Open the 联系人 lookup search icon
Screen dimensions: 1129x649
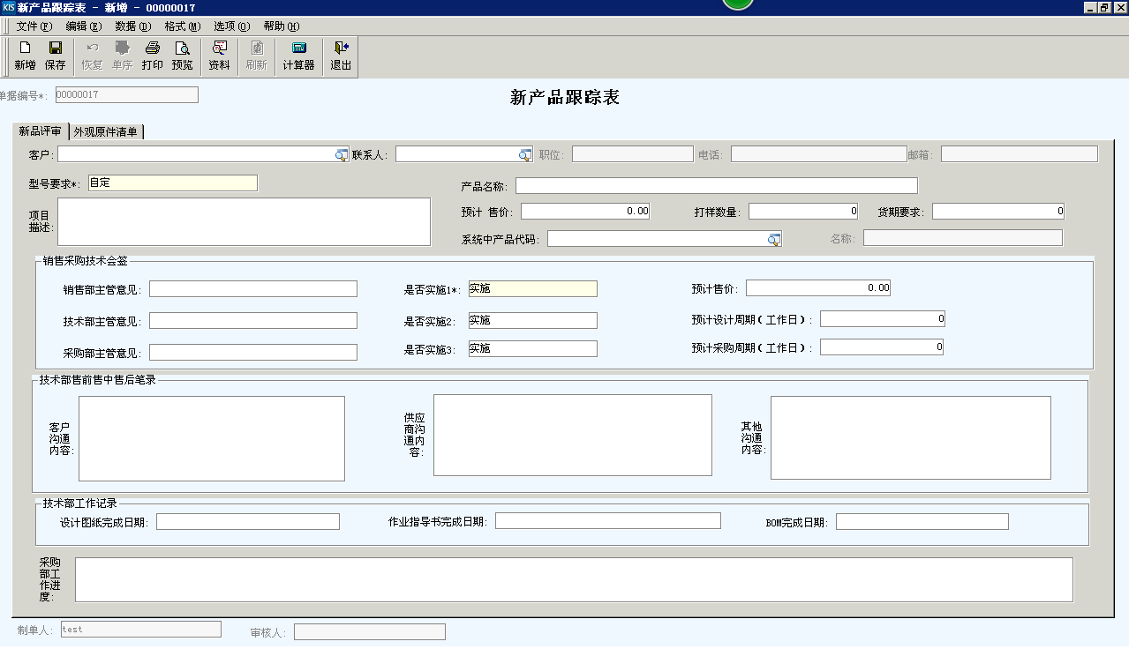[525, 155]
